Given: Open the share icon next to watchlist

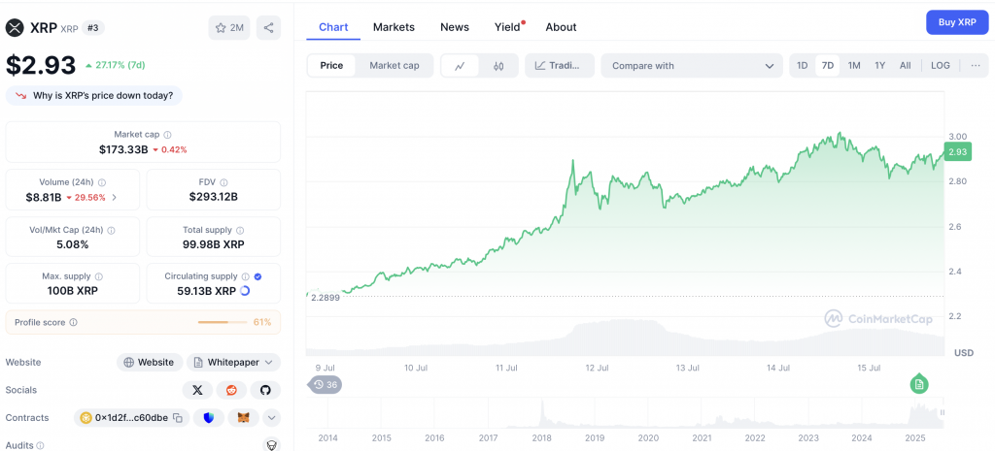Looking at the screenshot, I should point(268,28).
